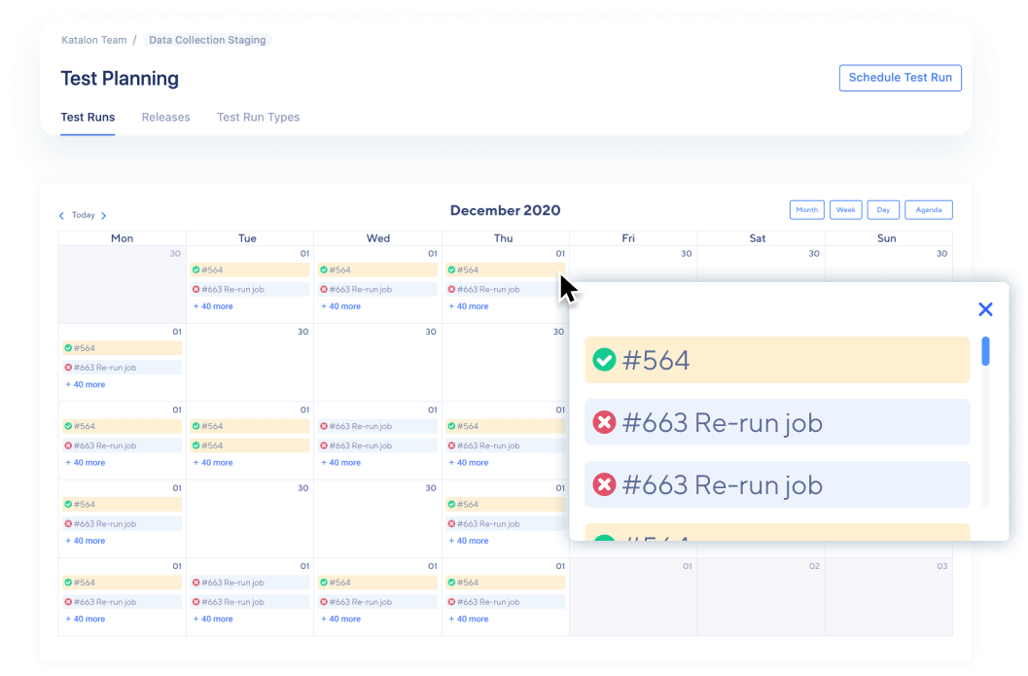Click the scrollbar in the event popup
This screenshot has height=676, width=1028.
[985, 355]
